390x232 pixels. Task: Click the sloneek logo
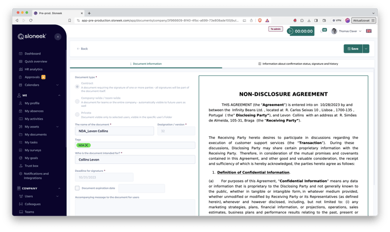click(x=32, y=36)
